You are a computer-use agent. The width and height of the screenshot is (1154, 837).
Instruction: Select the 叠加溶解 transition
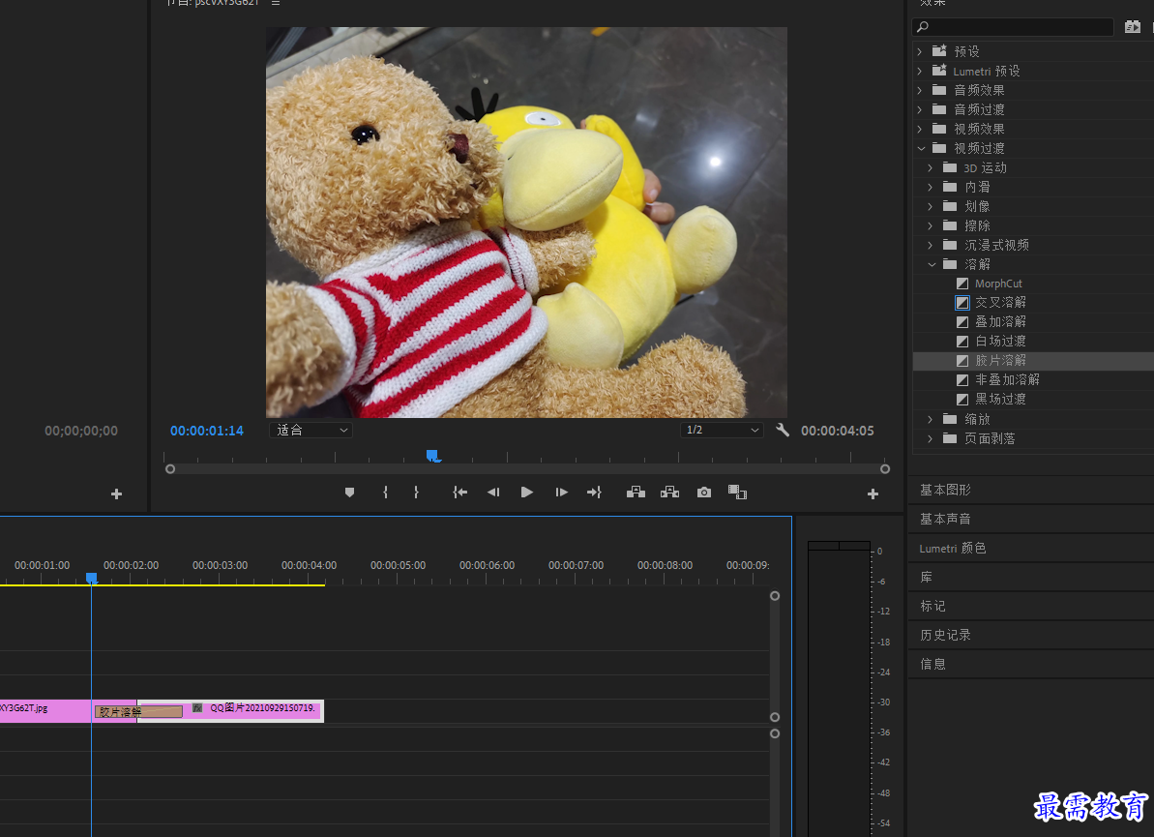click(x=999, y=321)
